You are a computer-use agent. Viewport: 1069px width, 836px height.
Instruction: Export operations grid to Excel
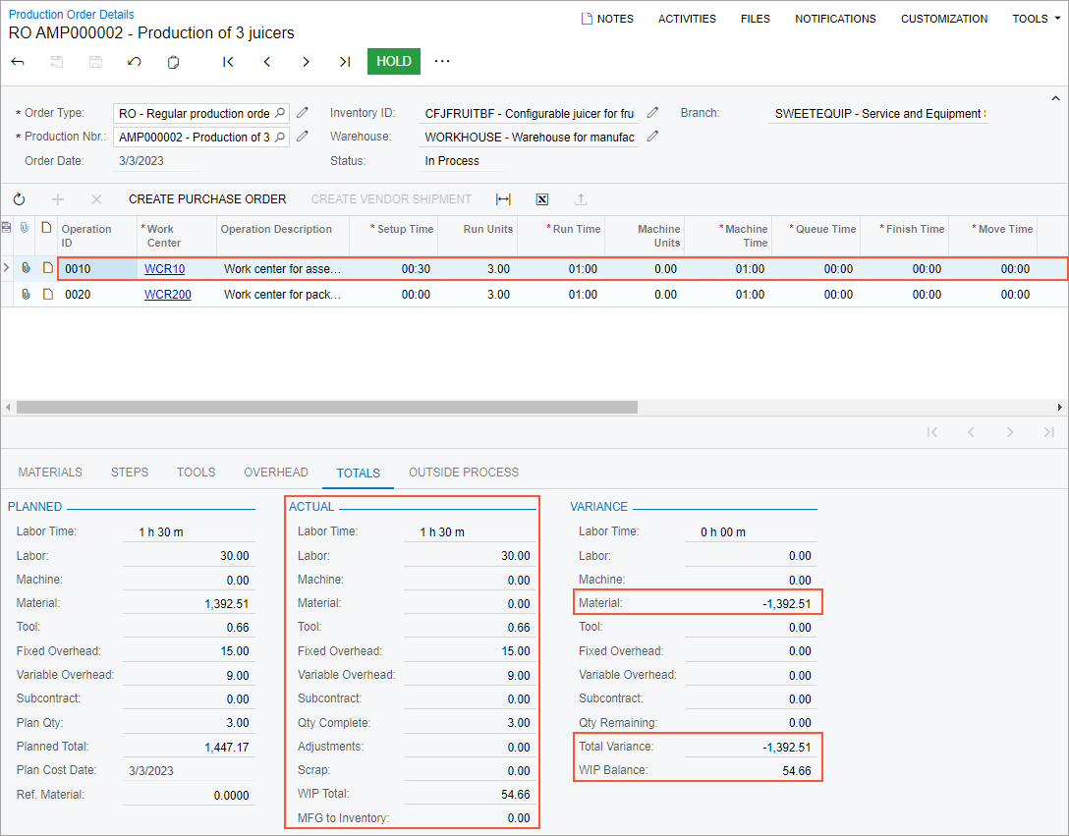coord(541,199)
